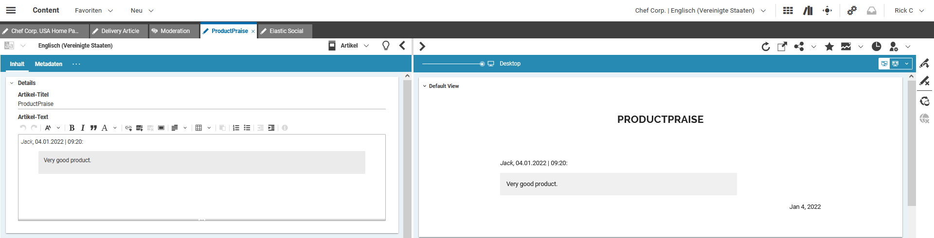
Task: Toggle bold formatting in Artikel-Text toolbar
Action: point(72,128)
